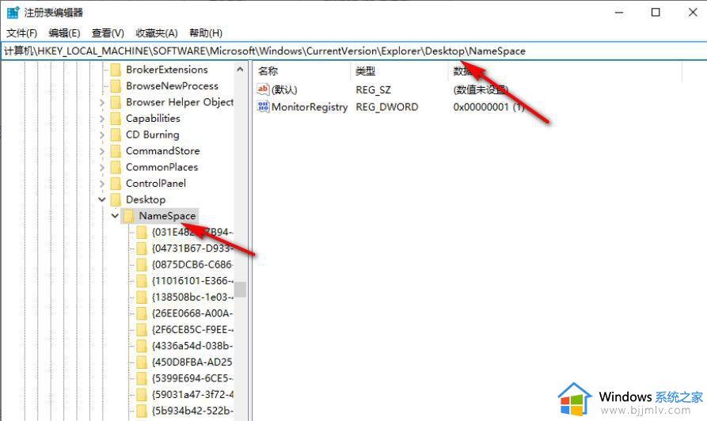The height and width of the screenshot is (421, 707).
Task: Open the 文件(F) menu
Action: point(21,33)
